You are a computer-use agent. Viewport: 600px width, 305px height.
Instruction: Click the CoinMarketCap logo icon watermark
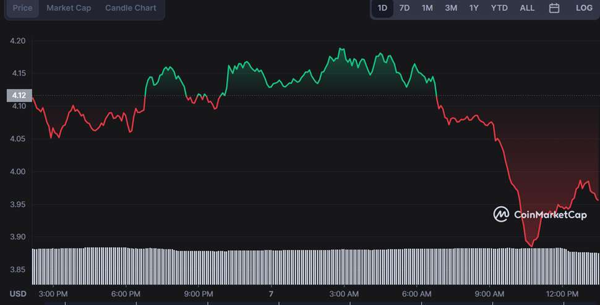501,214
